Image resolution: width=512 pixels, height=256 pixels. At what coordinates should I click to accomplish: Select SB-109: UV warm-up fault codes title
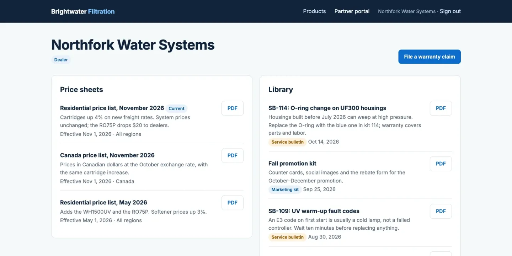pyautogui.click(x=314, y=211)
